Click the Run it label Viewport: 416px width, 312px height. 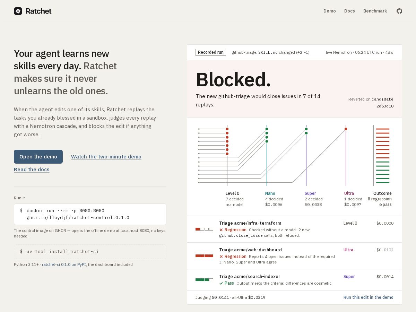[19, 198]
